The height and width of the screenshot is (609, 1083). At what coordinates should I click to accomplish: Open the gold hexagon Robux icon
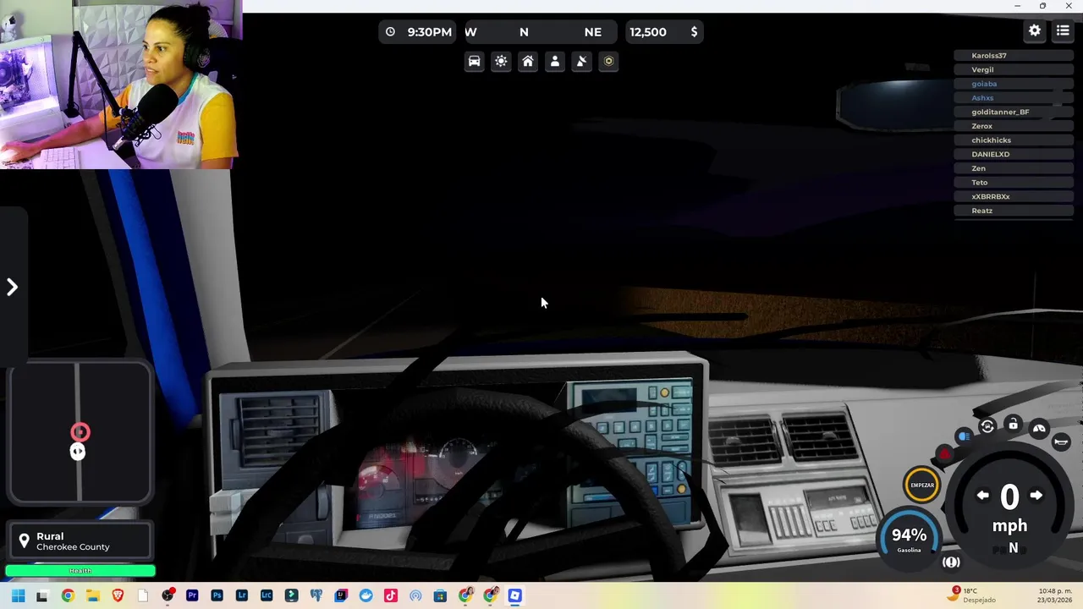coord(608,61)
